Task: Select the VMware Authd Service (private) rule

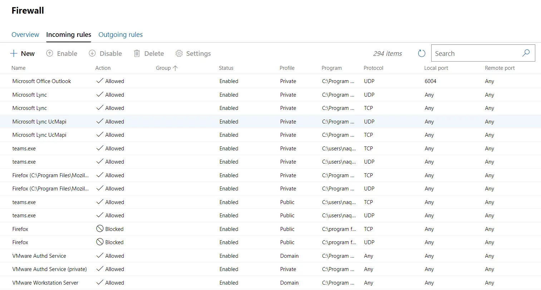Action: pyautogui.click(x=270, y=269)
